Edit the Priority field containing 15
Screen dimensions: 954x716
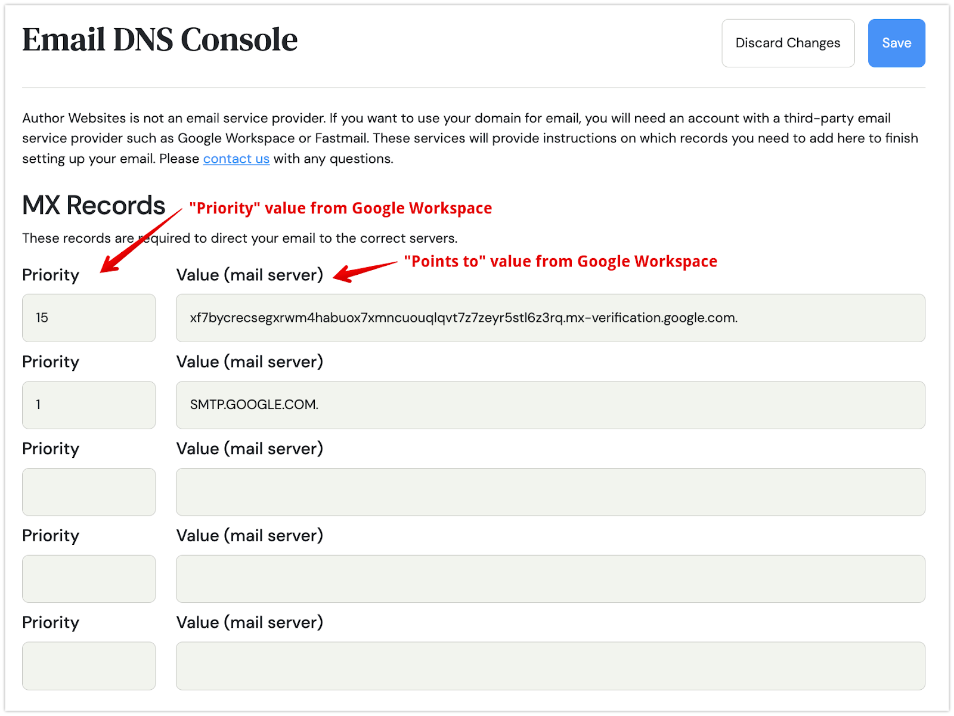89,318
